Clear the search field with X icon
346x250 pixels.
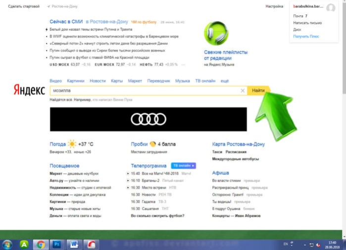coord(243,91)
